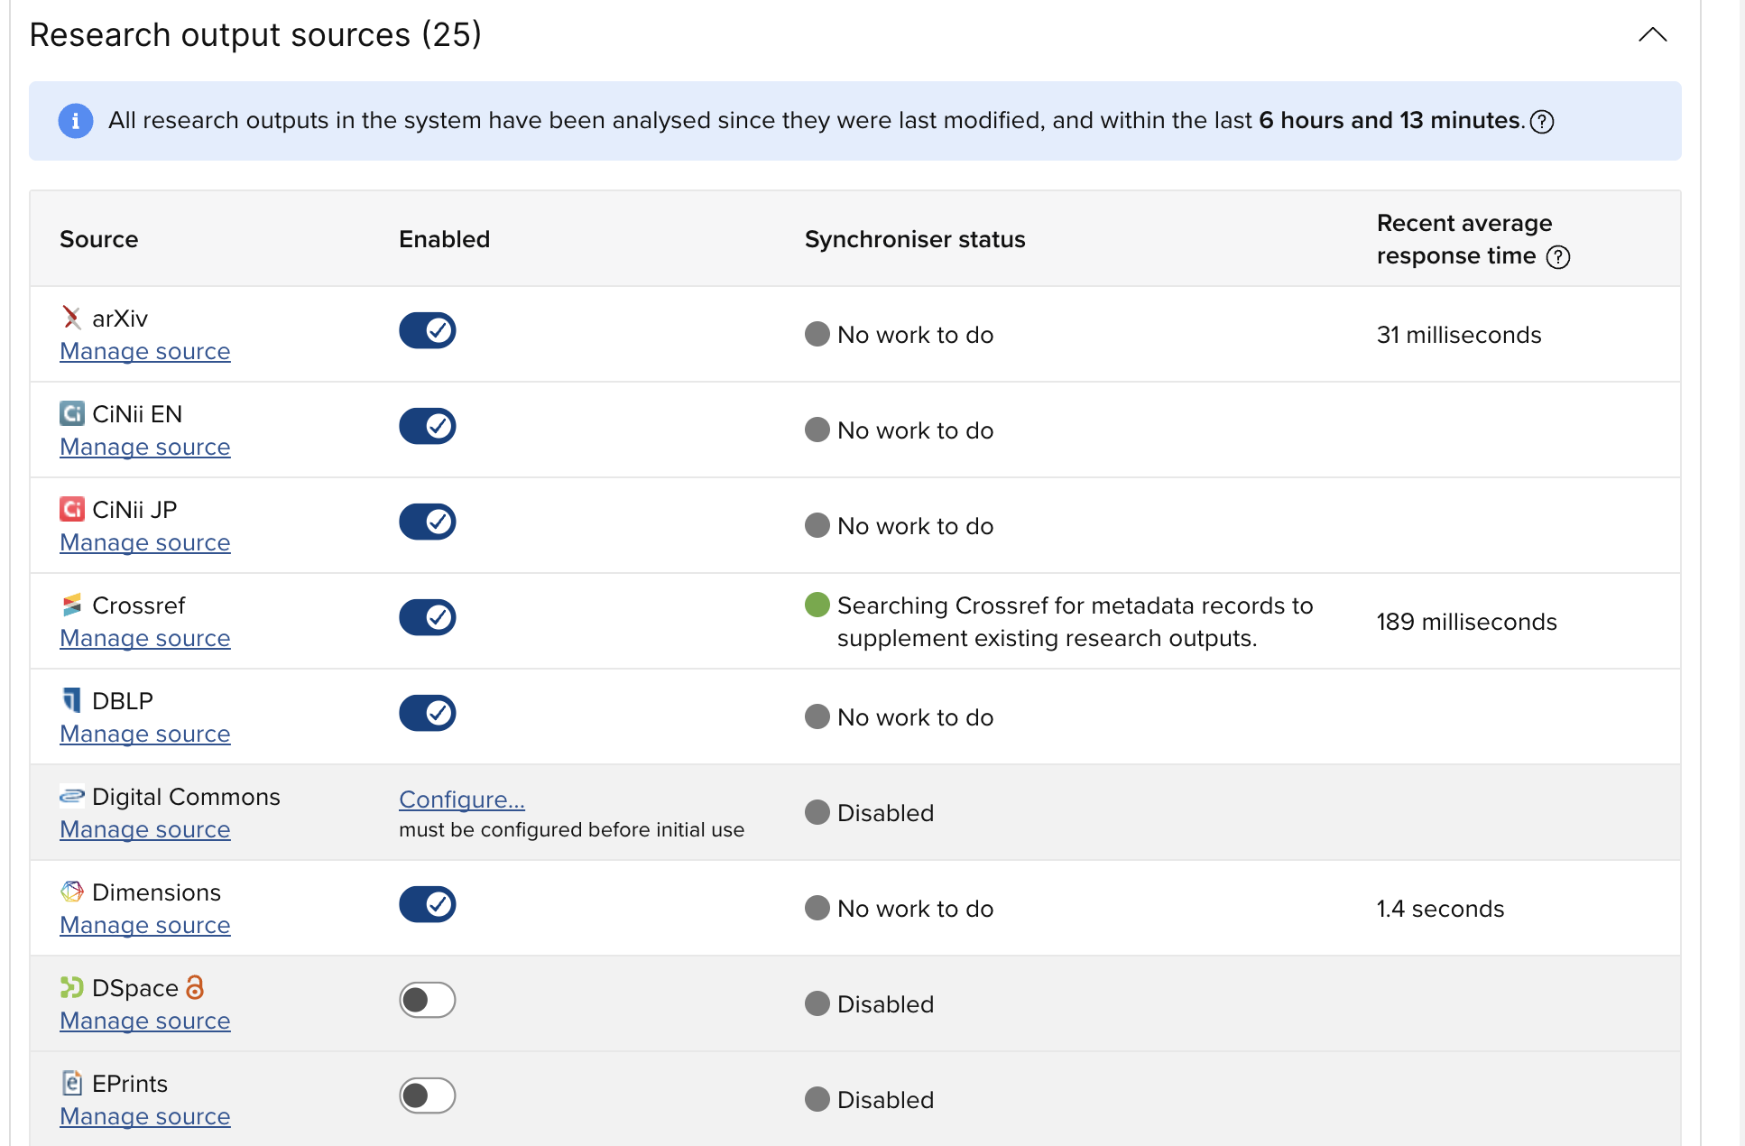The image size is (1745, 1146).
Task: Click the Dimensions logo icon
Action: pyautogui.click(x=71, y=892)
